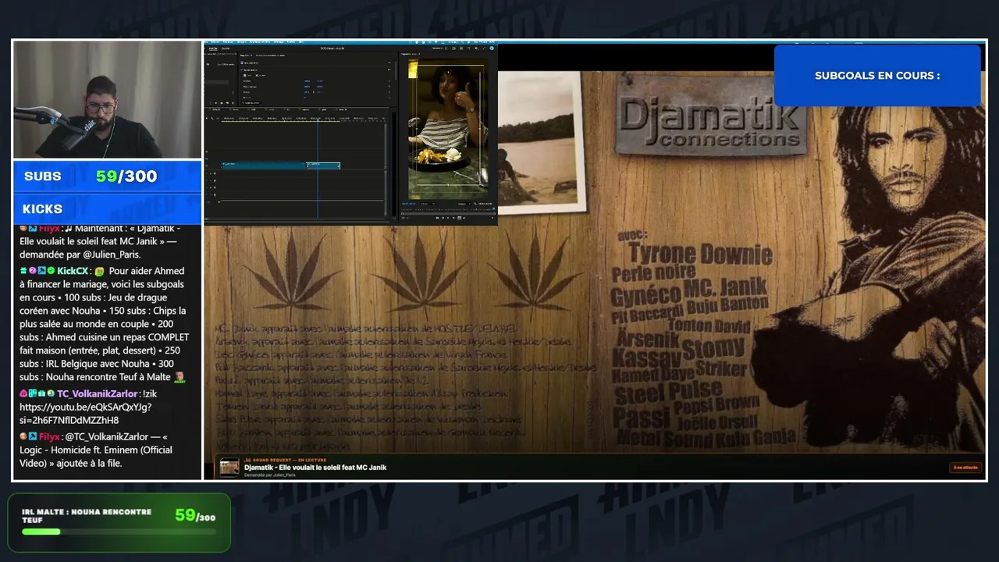Viewport: 999px width, 562px height.
Task: Click the green emoji after KickCX's name
Action: point(99,271)
